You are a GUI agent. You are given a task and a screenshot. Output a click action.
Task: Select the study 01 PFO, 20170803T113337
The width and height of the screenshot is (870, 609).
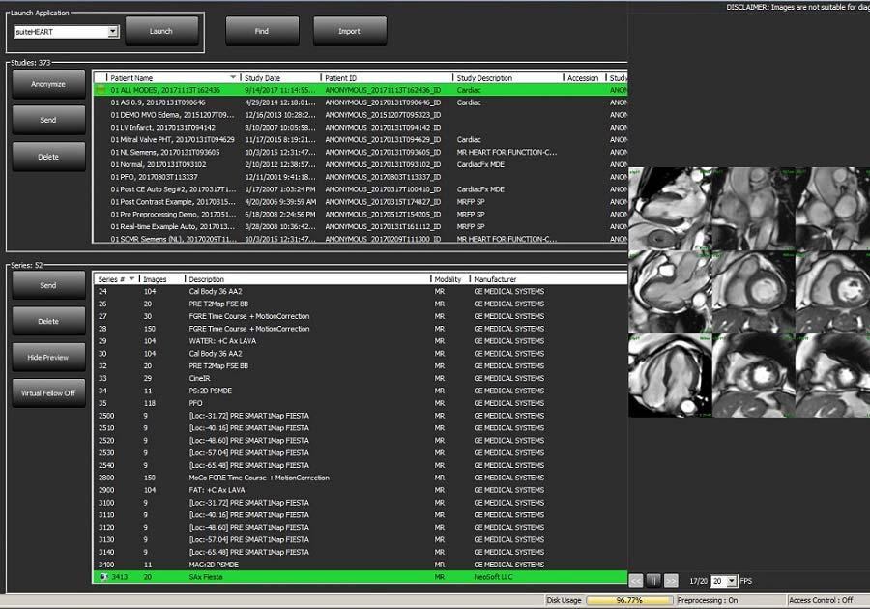click(361, 177)
